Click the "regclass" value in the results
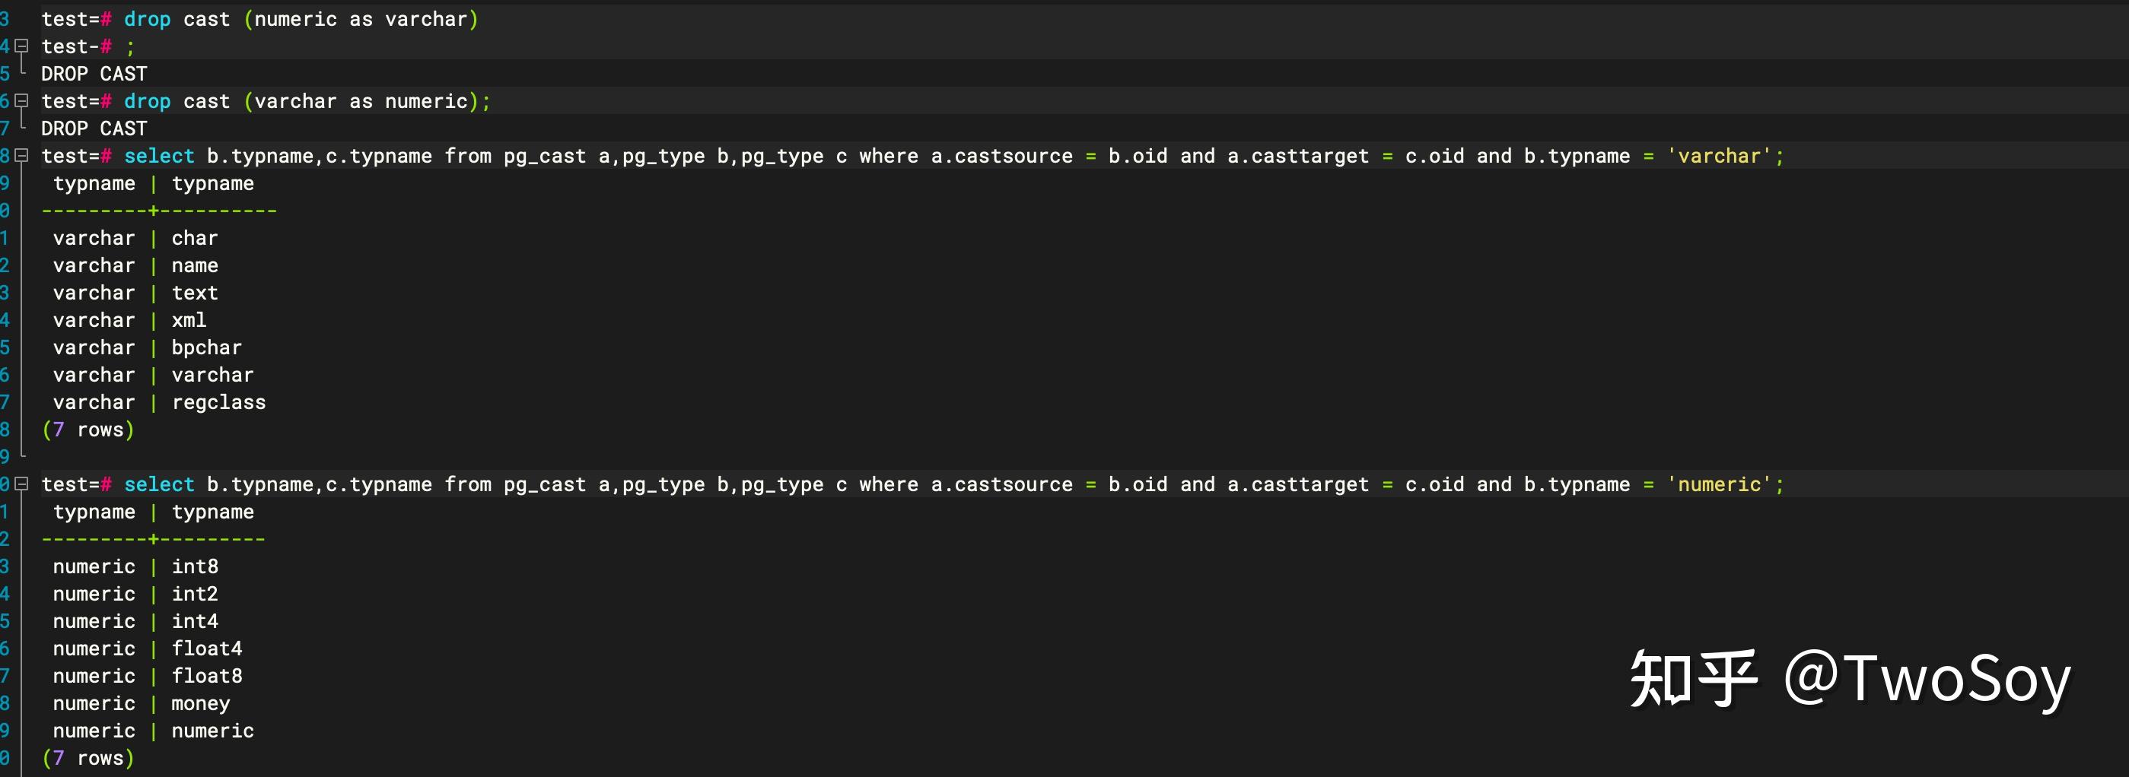Screen dimensions: 2129x777 point(218,402)
